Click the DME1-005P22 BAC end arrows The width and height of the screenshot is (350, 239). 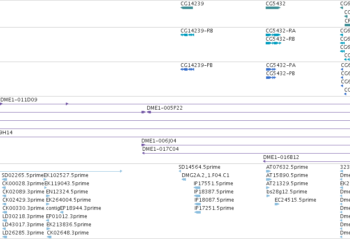[146, 112]
